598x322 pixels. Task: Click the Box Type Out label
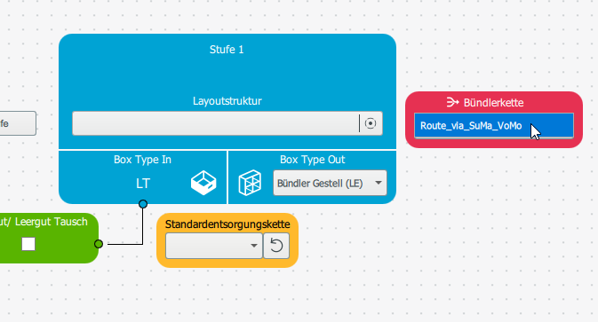tap(313, 160)
